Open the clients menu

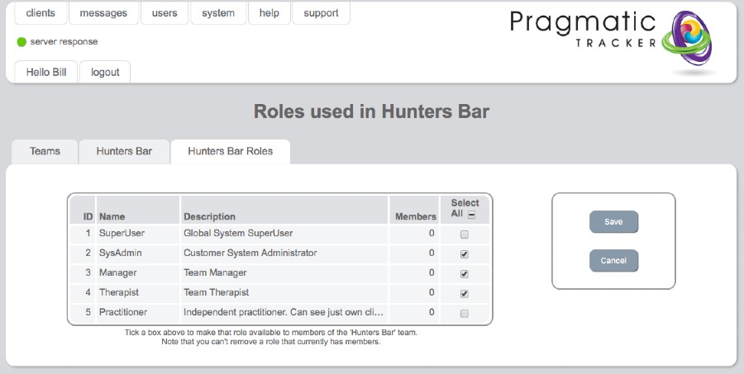41,13
